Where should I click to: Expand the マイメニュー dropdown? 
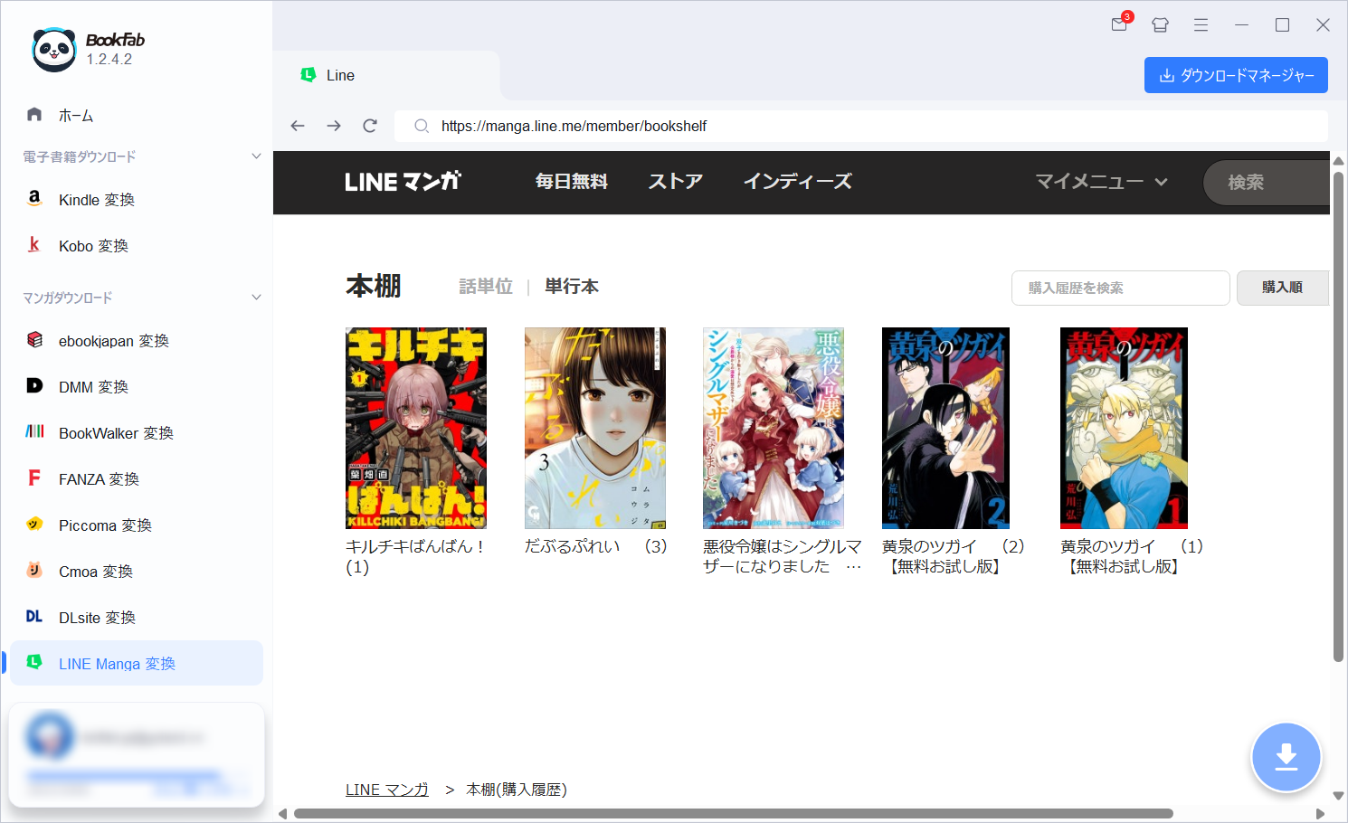click(x=1101, y=182)
